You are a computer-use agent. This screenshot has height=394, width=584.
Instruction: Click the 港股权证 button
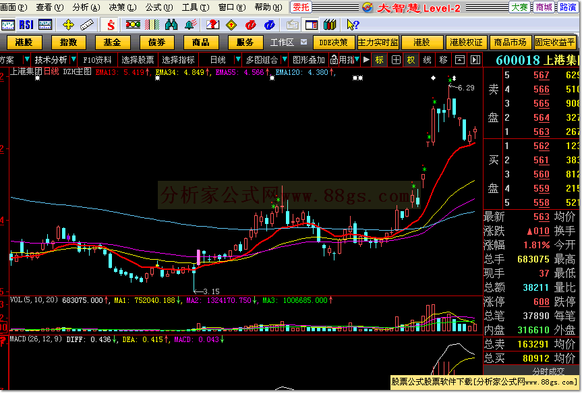(466, 43)
